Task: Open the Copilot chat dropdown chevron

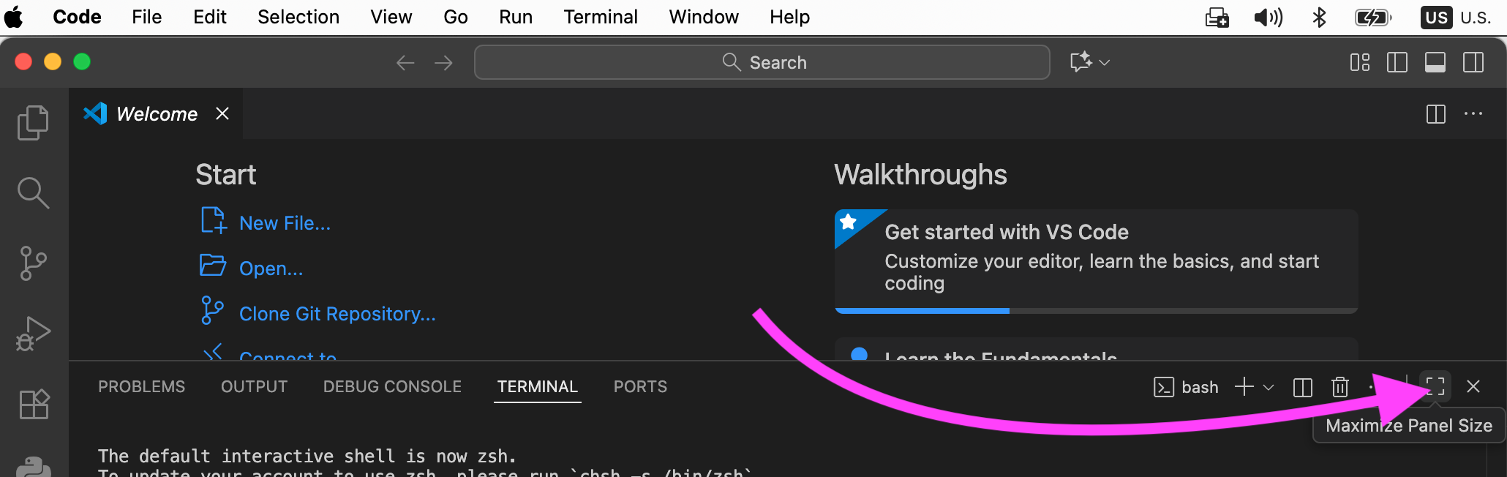Action: pyautogui.click(x=1105, y=63)
